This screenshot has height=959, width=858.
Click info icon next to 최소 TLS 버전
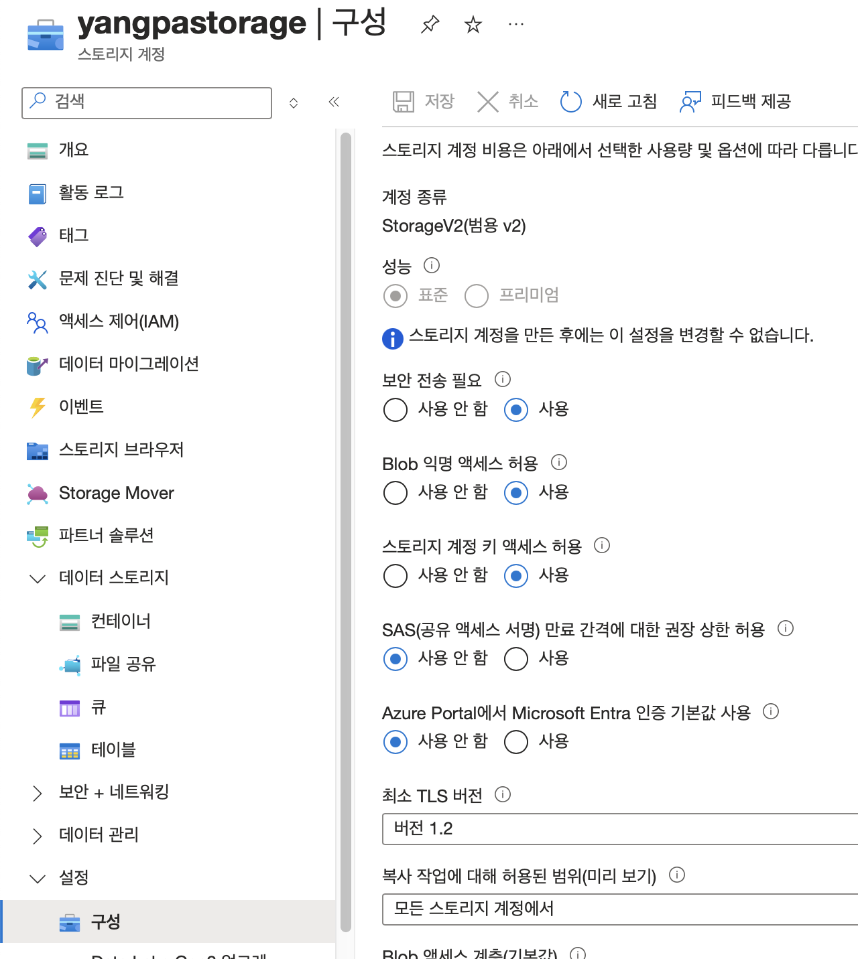click(503, 794)
